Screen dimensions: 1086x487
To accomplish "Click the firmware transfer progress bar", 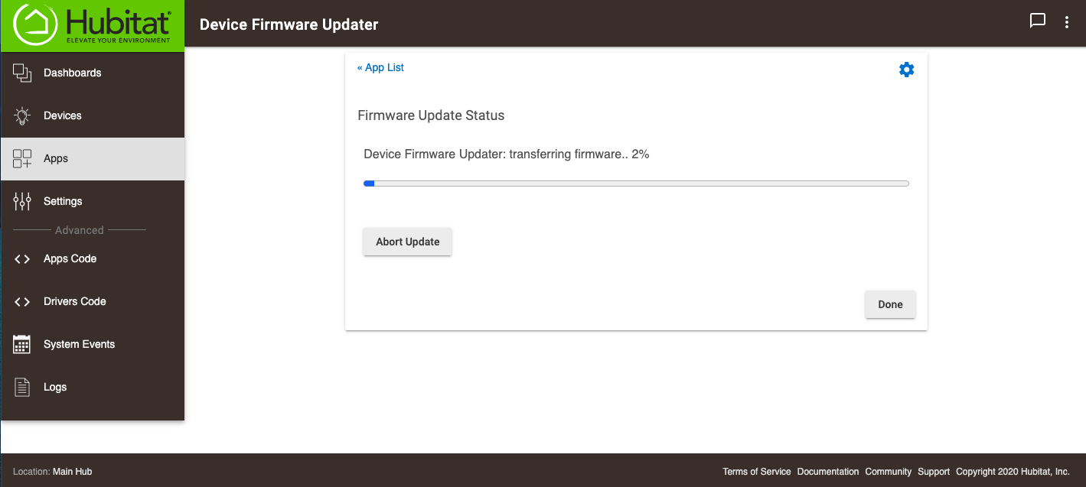I will 636,183.
